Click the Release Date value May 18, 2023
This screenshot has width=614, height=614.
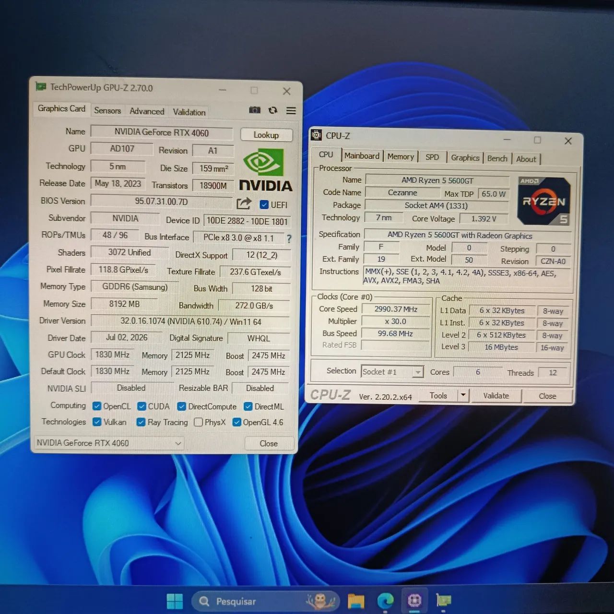[118, 183]
